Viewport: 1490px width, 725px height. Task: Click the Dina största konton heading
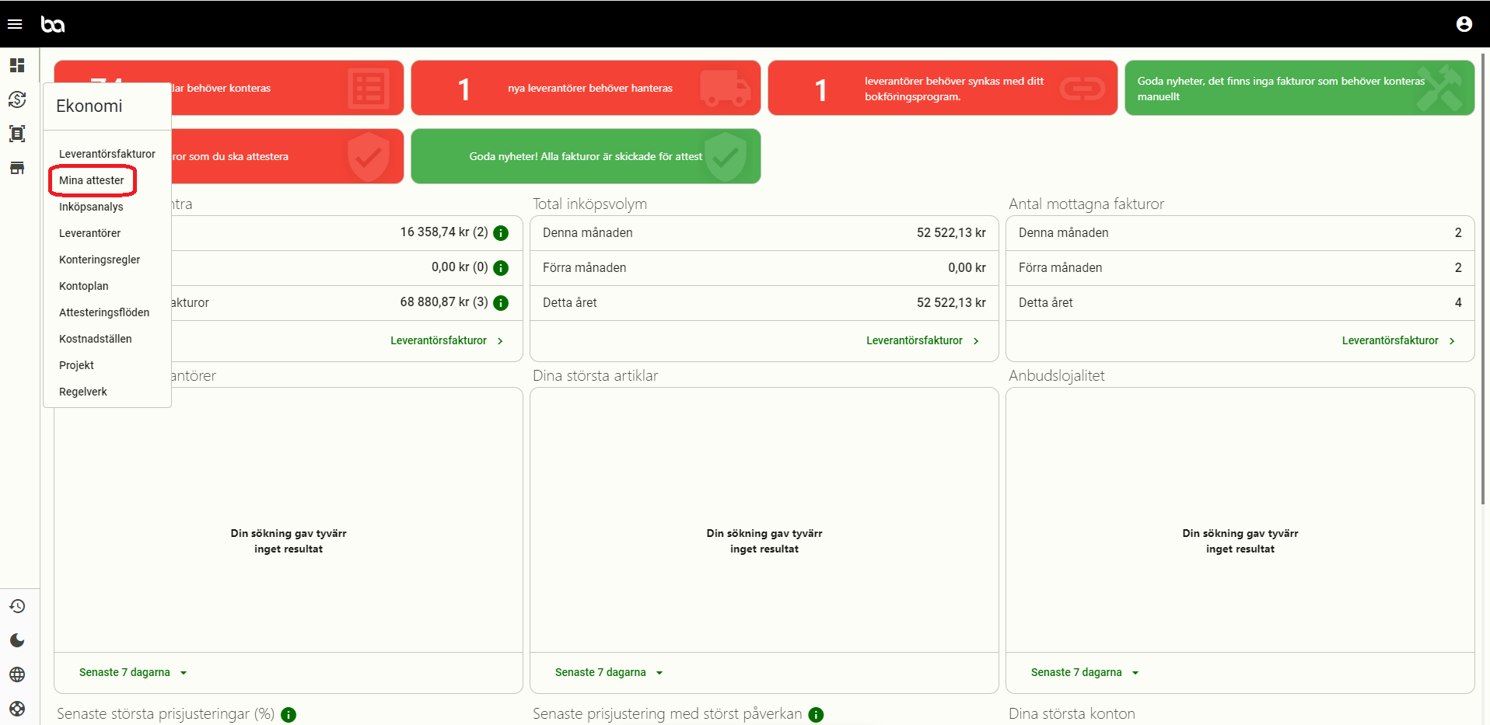coord(1072,714)
